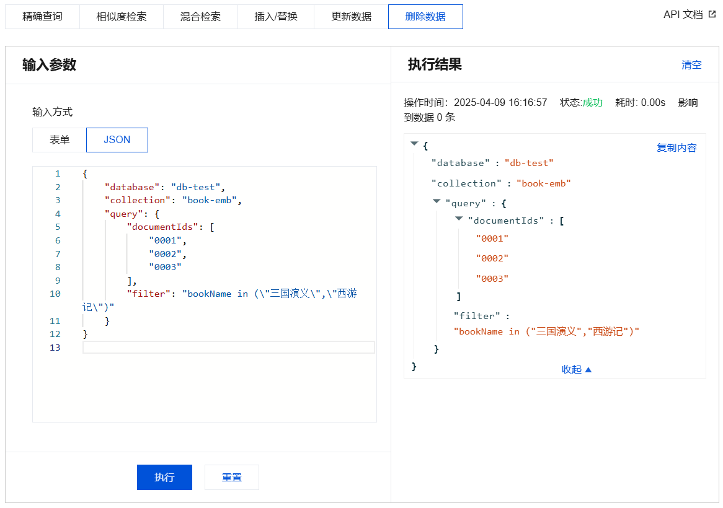Image resolution: width=723 pixels, height=508 pixels.
Task: Choose JSON input mode
Action: coord(117,140)
